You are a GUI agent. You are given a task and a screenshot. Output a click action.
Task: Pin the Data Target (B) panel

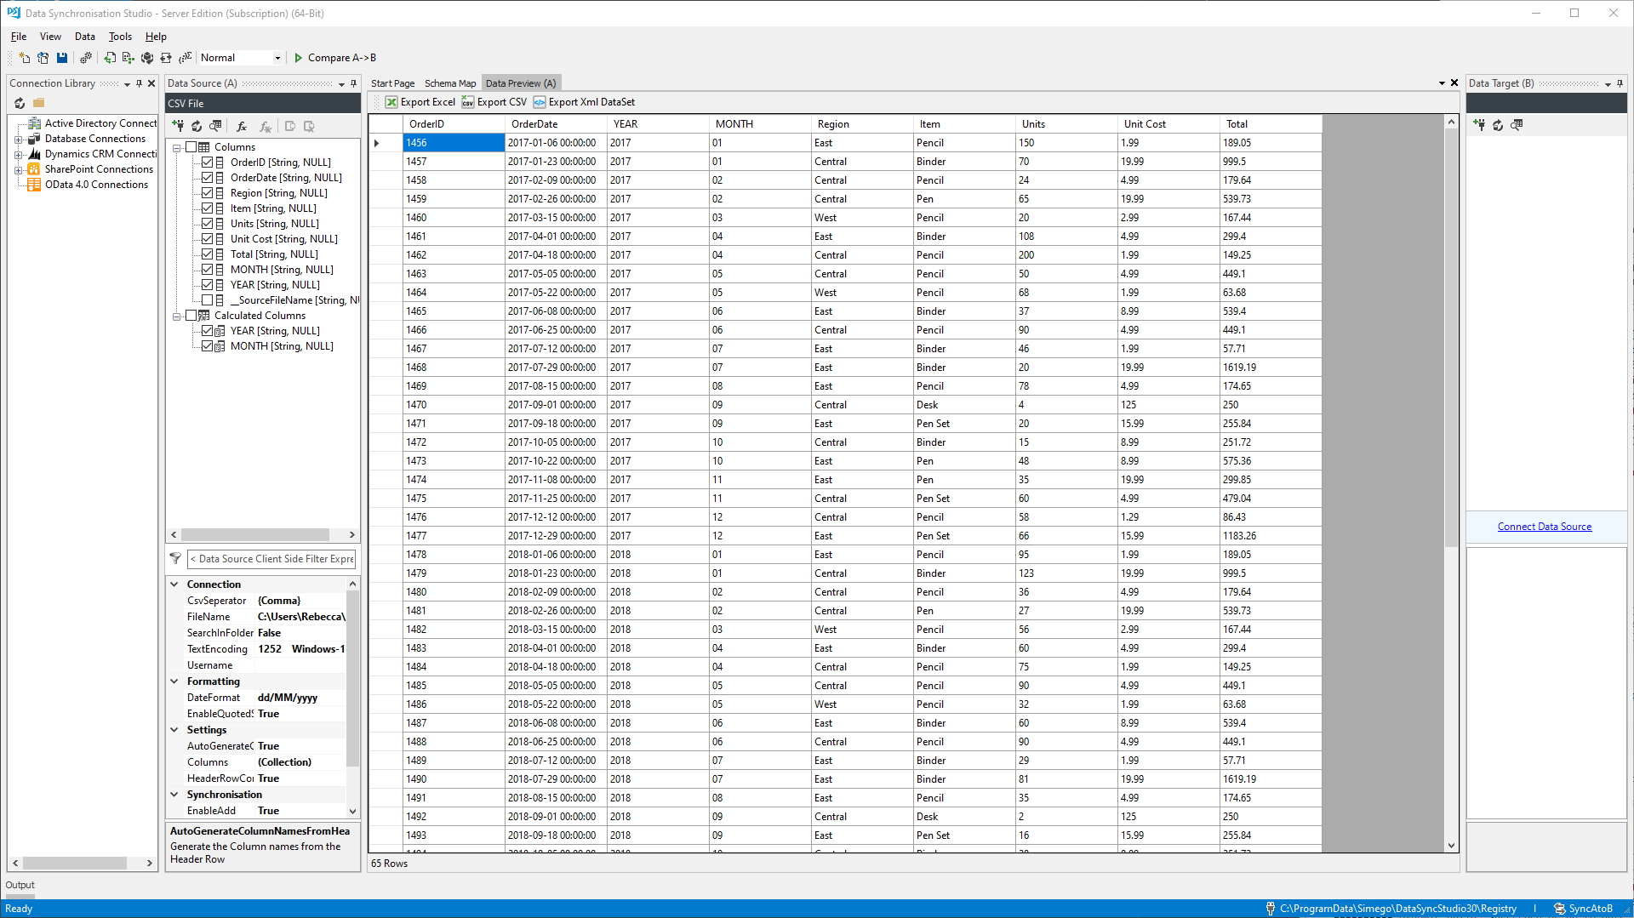(1620, 83)
